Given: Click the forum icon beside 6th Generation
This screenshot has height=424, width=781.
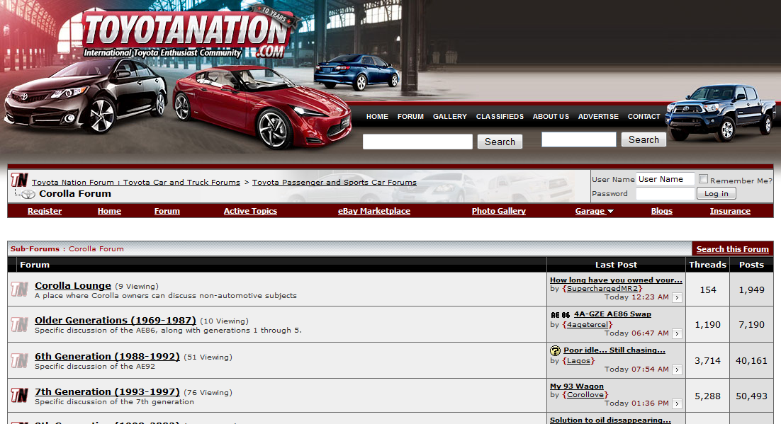Looking at the screenshot, I should tap(19, 360).
